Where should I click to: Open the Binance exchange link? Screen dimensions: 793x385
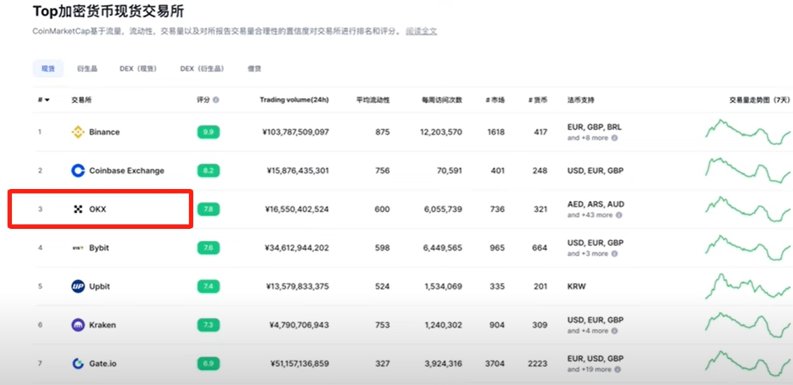(x=104, y=132)
